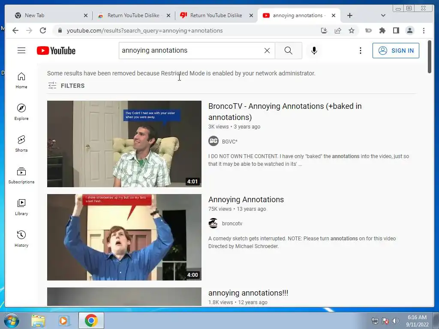
Task: Click the YouTube logo
Action: coord(56,51)
